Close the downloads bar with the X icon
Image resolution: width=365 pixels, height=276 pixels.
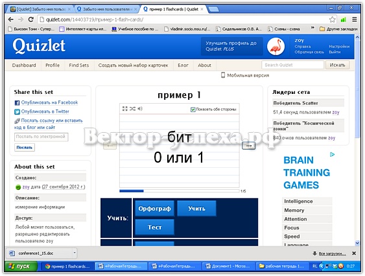point(354,253)
